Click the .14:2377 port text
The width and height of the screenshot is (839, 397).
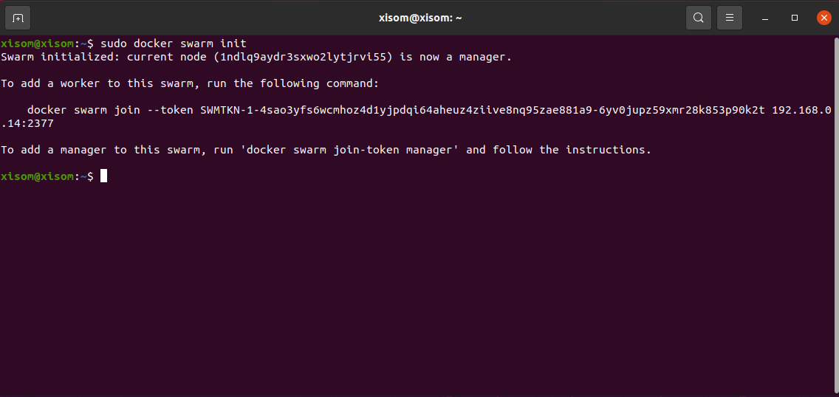(27, 123)
